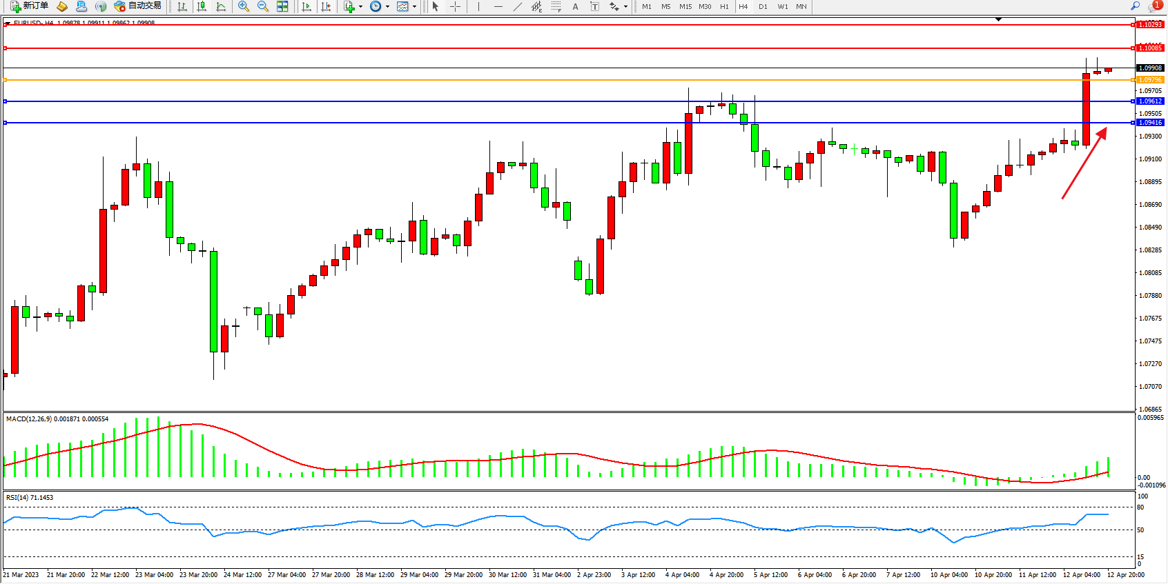This screenshot has height=584, width=1168.
Task: Switch to the H1 timeframe
Action: point(724,6)
